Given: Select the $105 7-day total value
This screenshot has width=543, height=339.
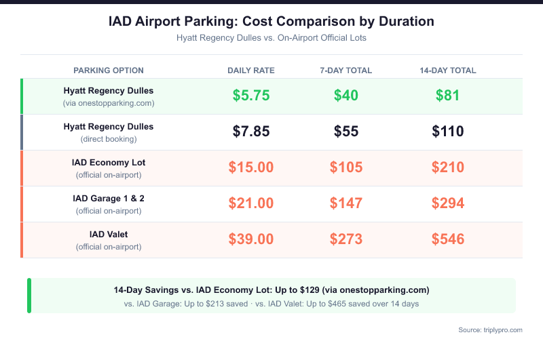Looking at the screenshot, I should coord(346,167).
